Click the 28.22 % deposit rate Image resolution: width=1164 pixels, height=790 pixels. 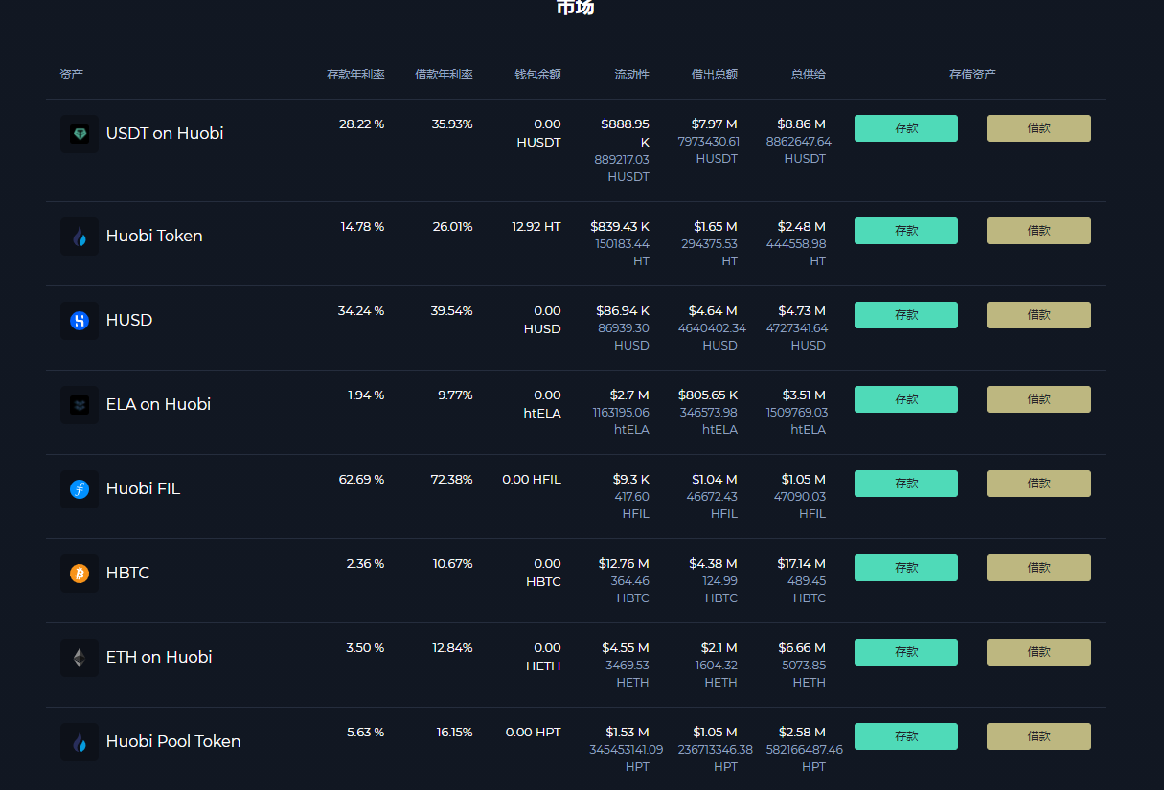click(361, 124)
